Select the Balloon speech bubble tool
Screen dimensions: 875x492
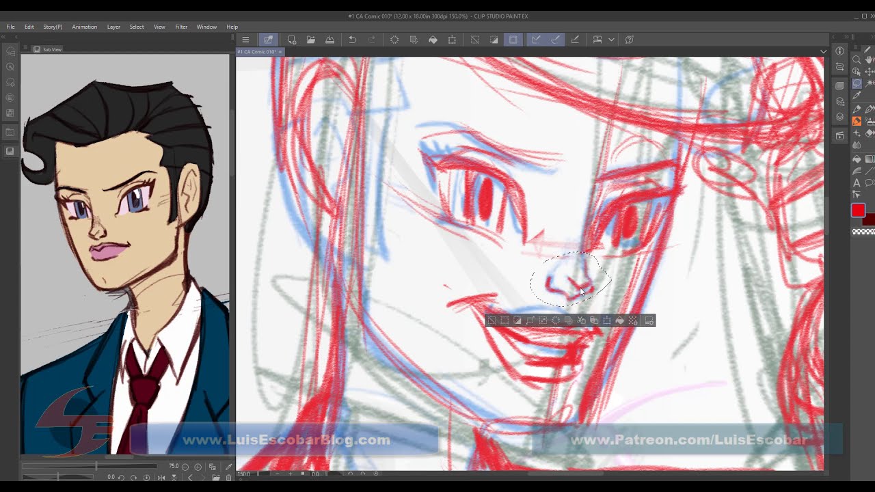870,183
